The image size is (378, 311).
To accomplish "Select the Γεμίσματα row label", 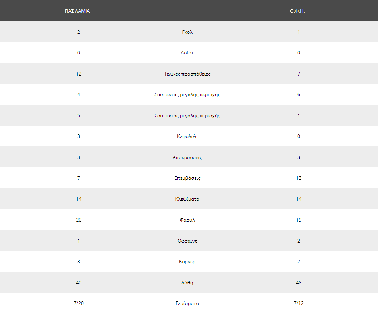I will (187, 303).
